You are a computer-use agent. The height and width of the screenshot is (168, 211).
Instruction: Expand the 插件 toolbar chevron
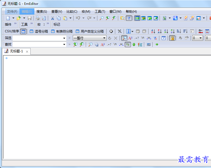[15, 23]
